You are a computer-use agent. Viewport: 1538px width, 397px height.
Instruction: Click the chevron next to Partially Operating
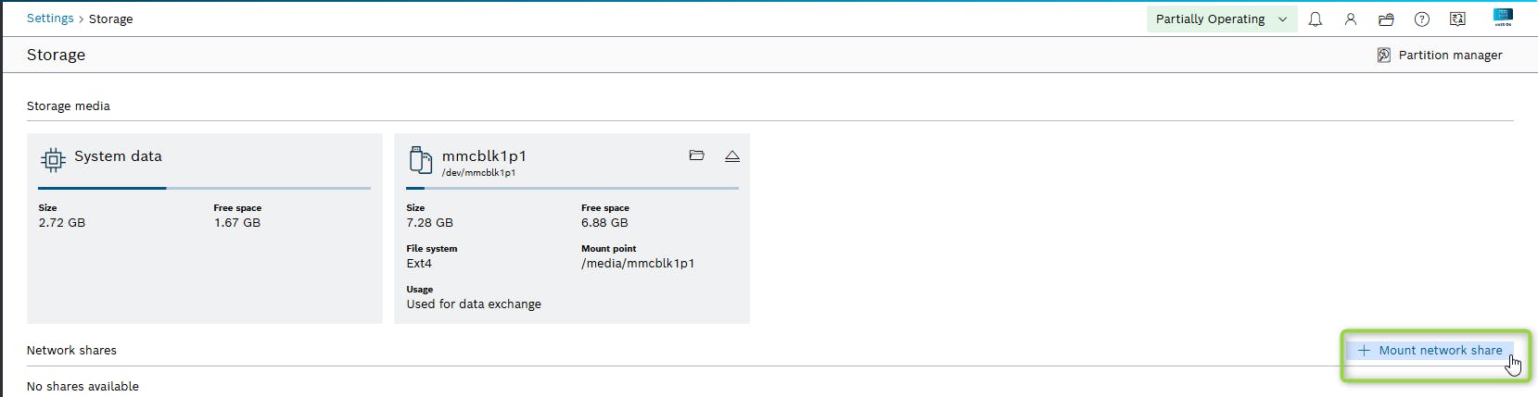(x=1283, y=19)
